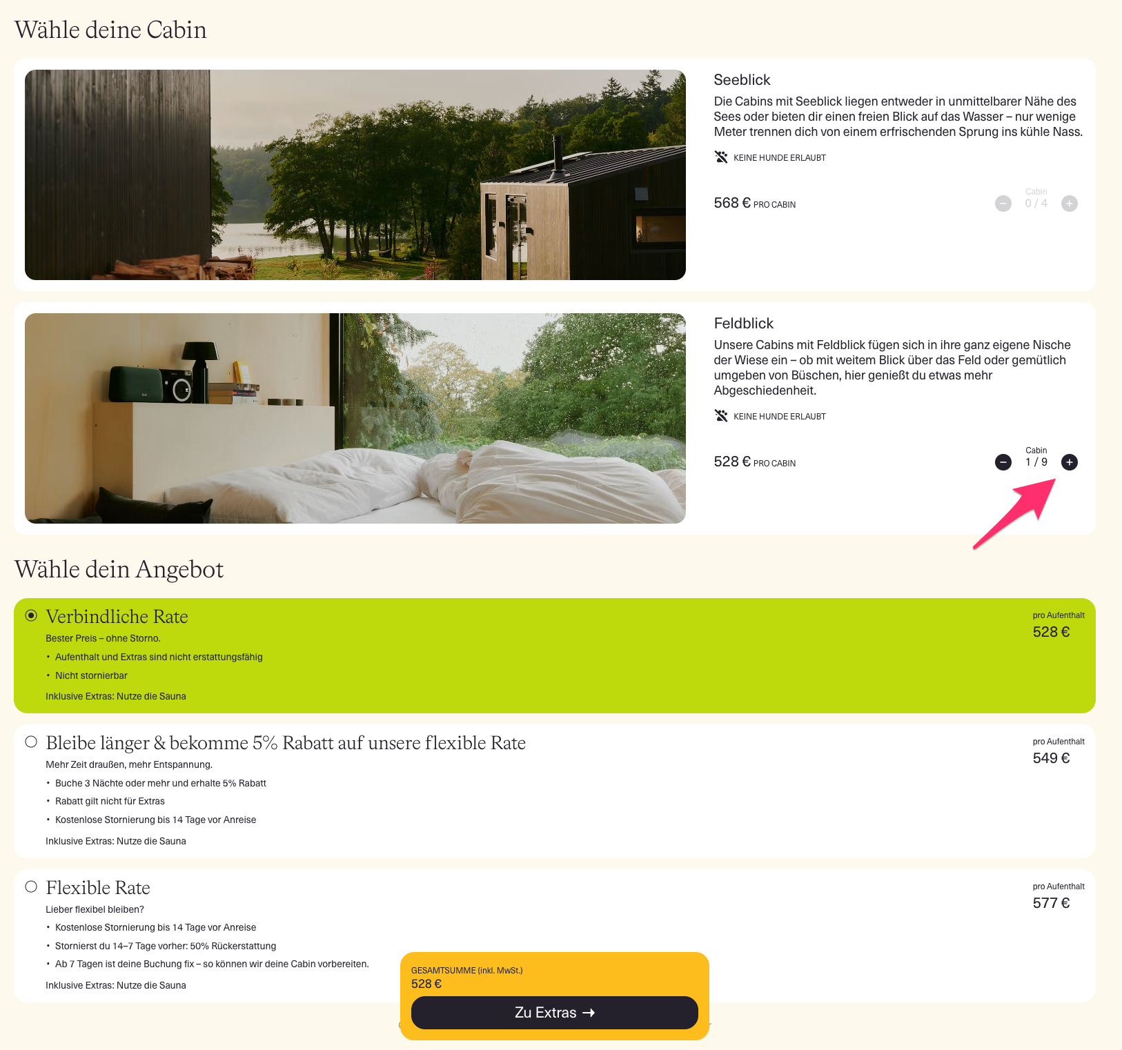Select the Flexible Rate radio button

31,886
